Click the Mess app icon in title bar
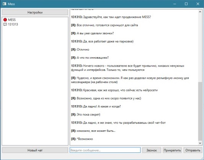 tap(5, 4)
